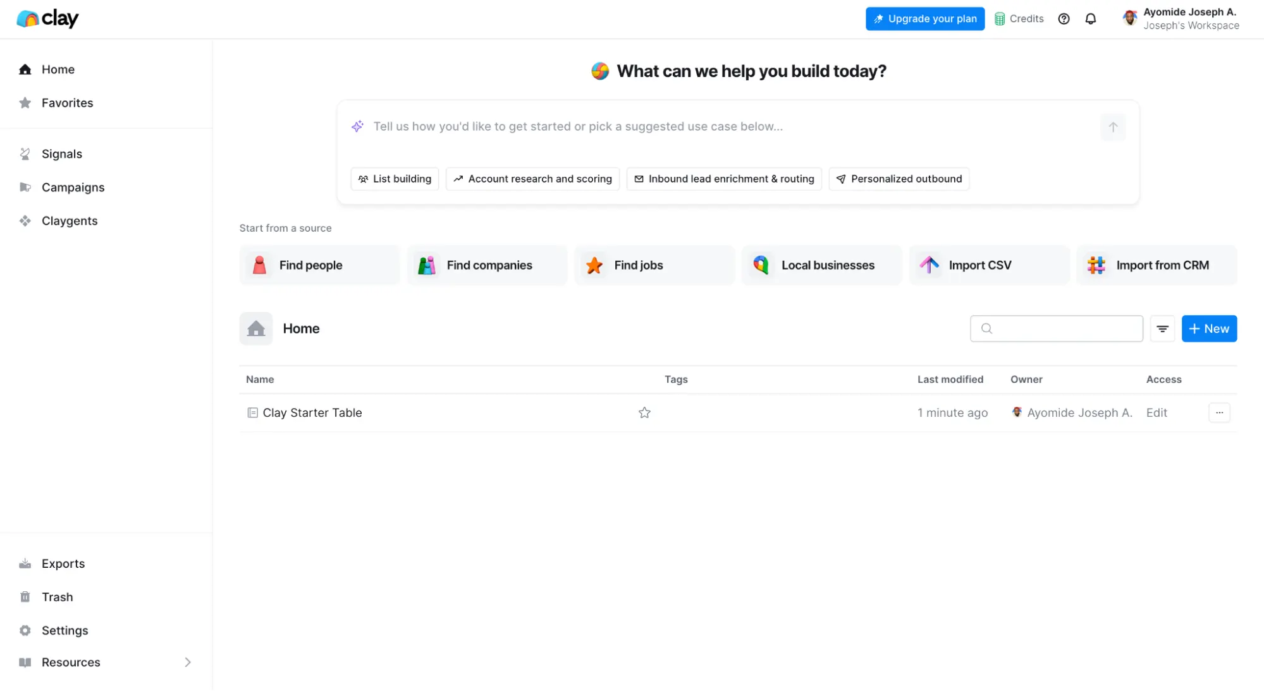Open the Ayomide Joseph A. workspace menu

pos(1181,19)
